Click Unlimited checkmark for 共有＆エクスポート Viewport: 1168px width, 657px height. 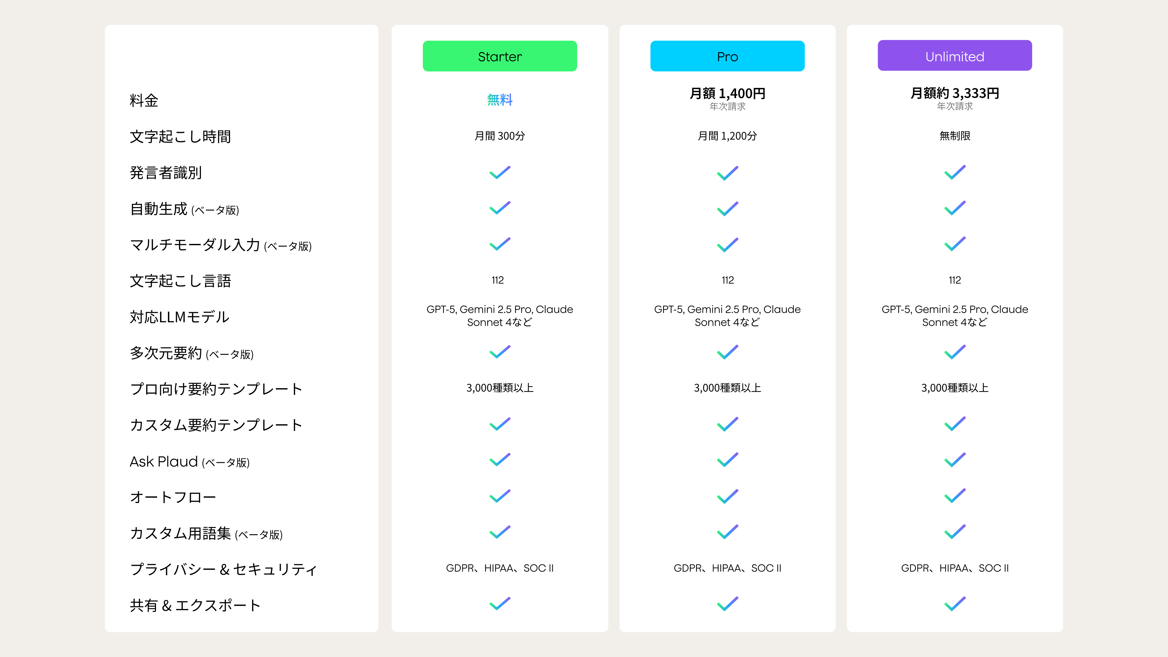coord(954,604)
